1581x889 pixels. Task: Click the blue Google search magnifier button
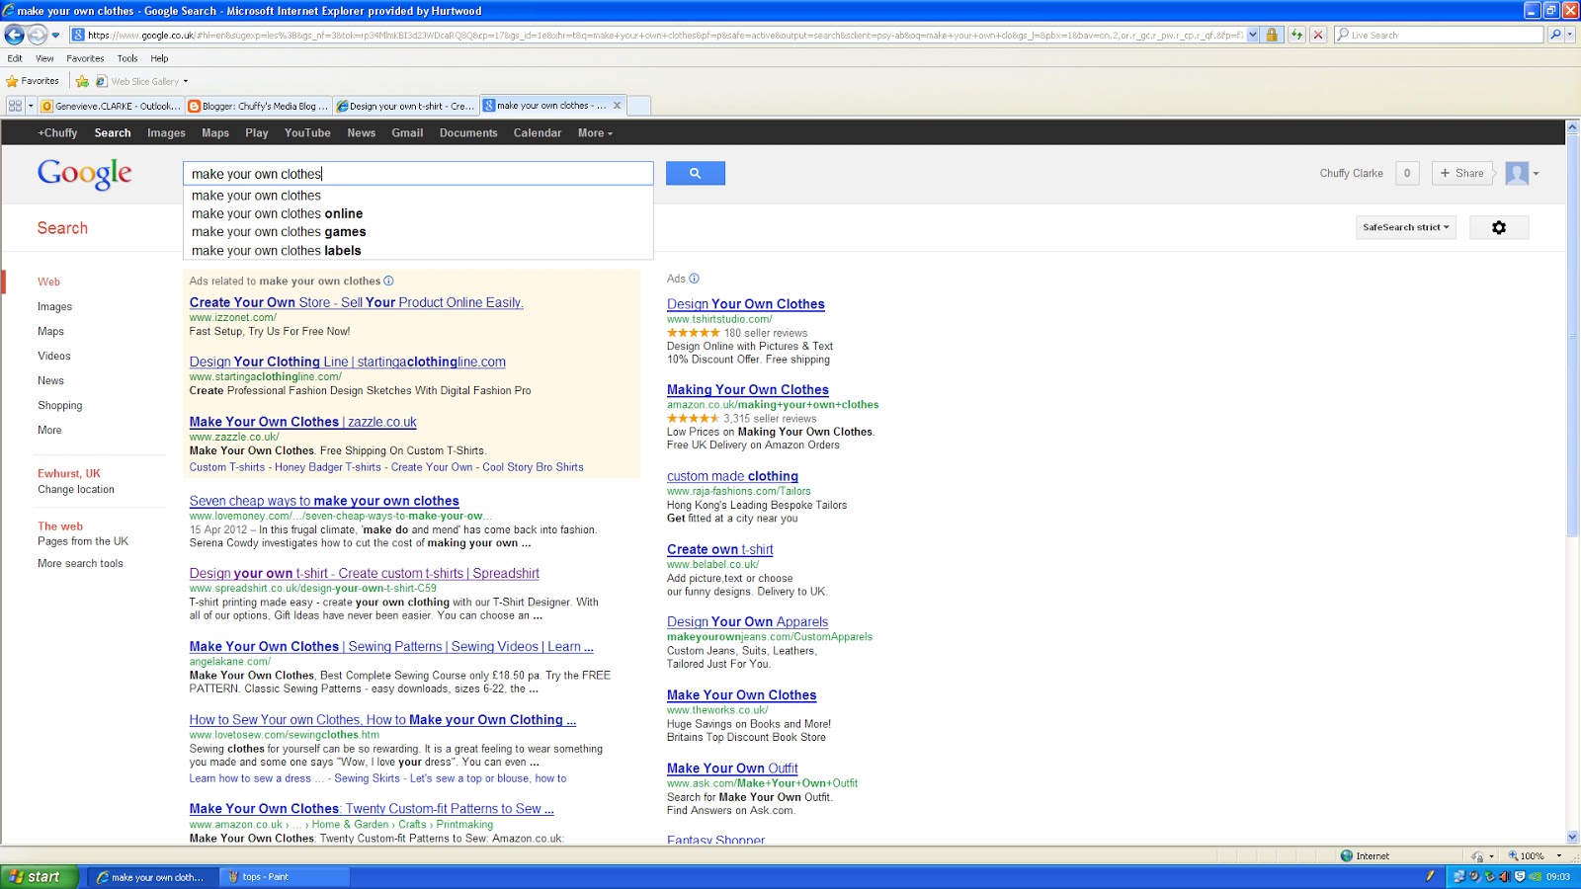click(x=696, y=174)
